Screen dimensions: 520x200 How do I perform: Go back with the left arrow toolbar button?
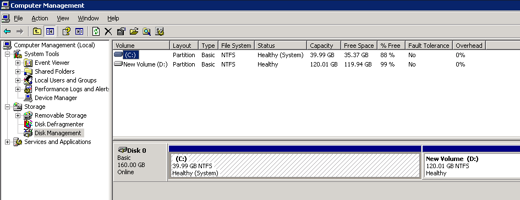pyautogui.click(x=7, y=31)
